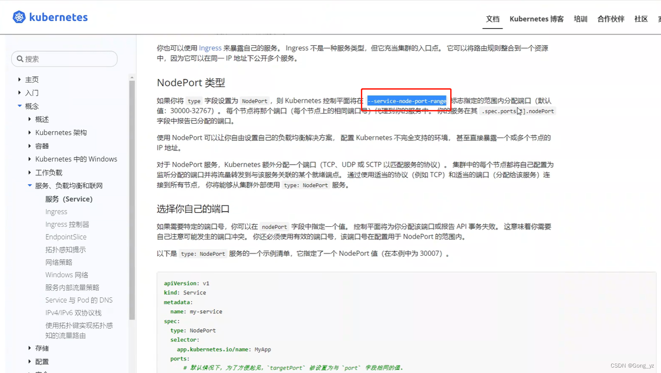
Task: Open the Kubernetes 博客 navigation item
Action: point(537,19)
